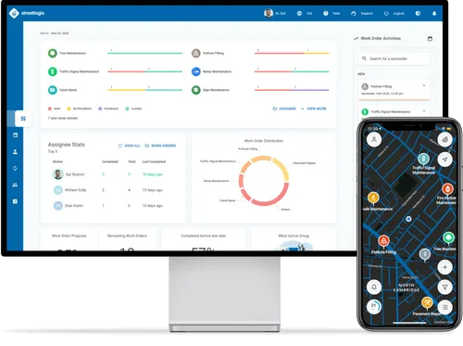Tap the blue current-location dot on map

(408, 219)
